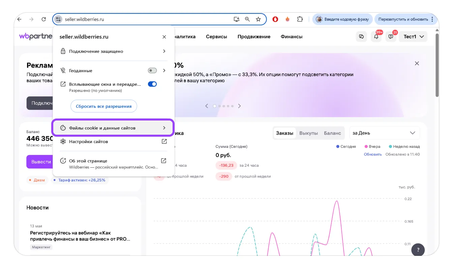This screenshot has width=453, height=268.
Task: Click the browser reload page icon
Action: [43, 19]
